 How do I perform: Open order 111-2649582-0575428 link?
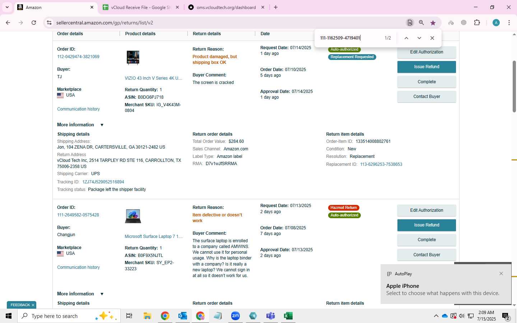tap(78, 215)
